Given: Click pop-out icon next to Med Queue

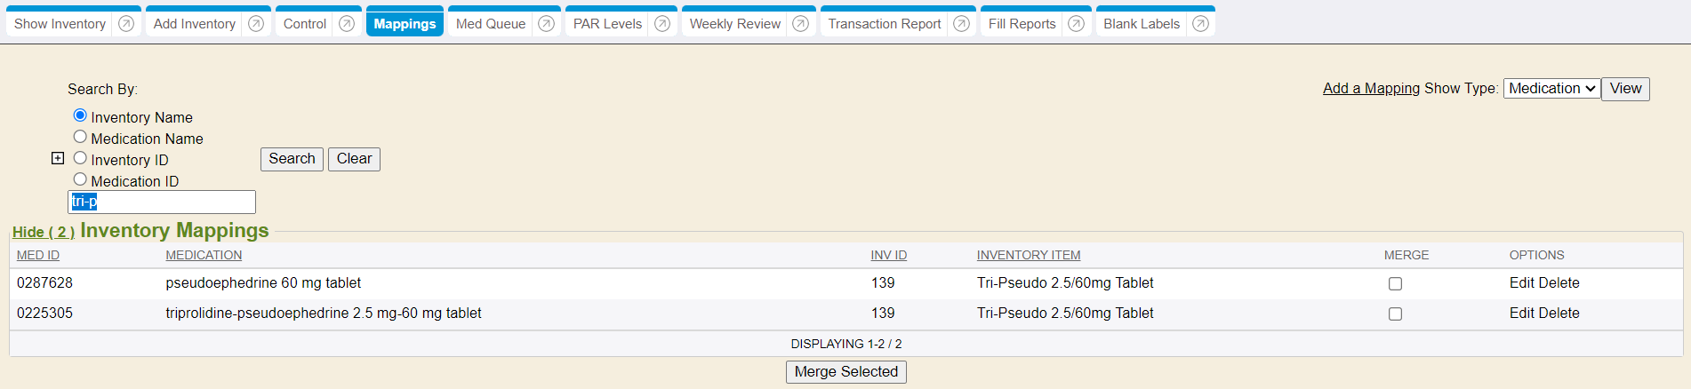Looking at the screenshot, I should tap(546, 24).
